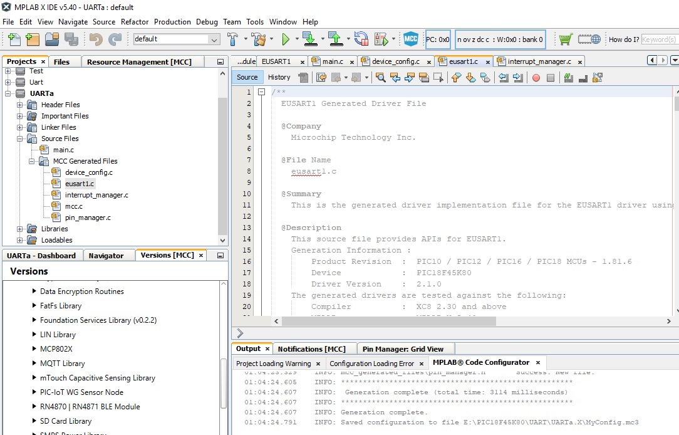The width and height of the screenshot is (679, 435).
Task: Open the Navigator tab
Action: [x=106, y=256]
